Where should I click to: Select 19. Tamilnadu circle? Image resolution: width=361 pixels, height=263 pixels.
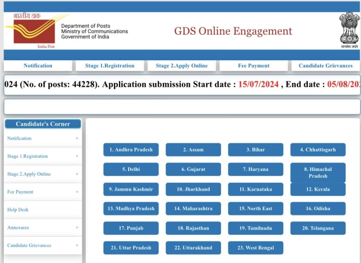click(255, 228)
